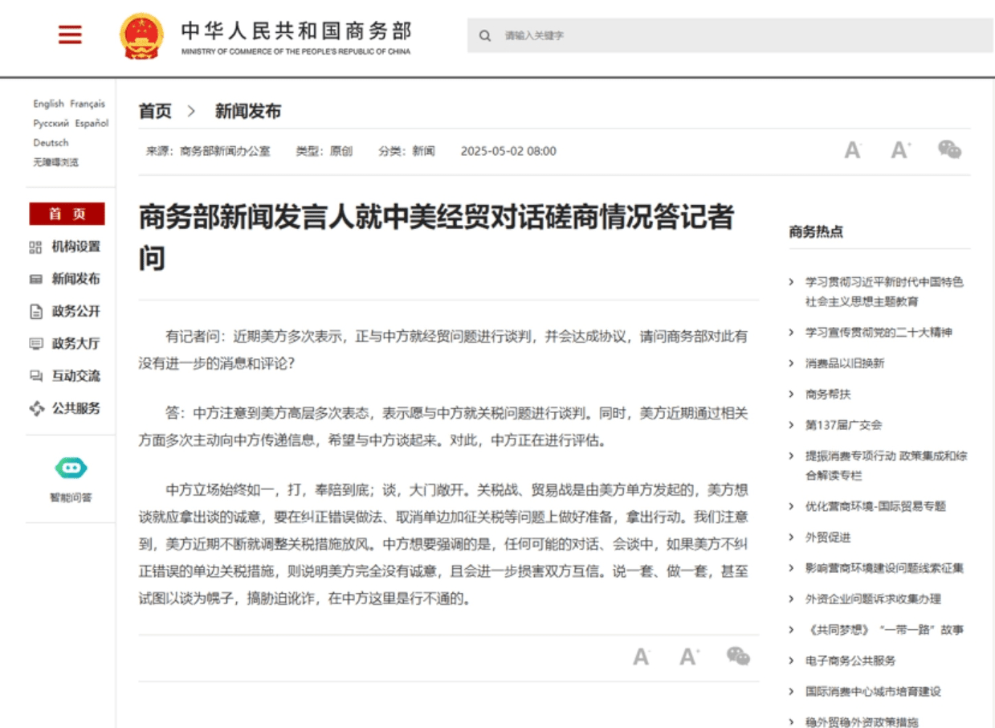Screen dimensions: 995x728
Task: Select the red 首页 sidebar item
Action: (67, 214)
